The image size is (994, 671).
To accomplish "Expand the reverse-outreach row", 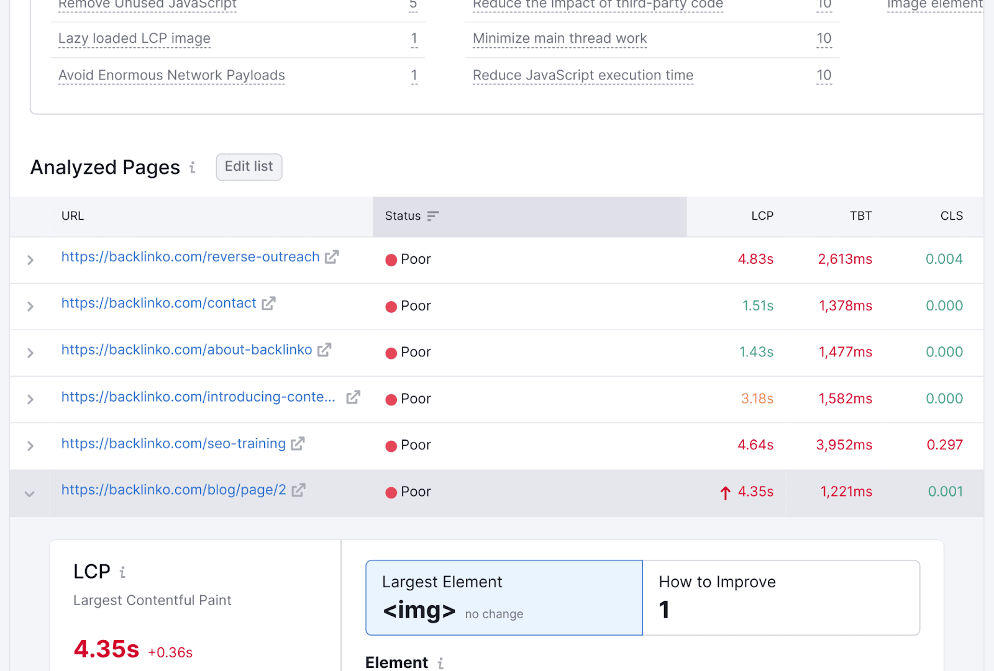I will [30, 260].
